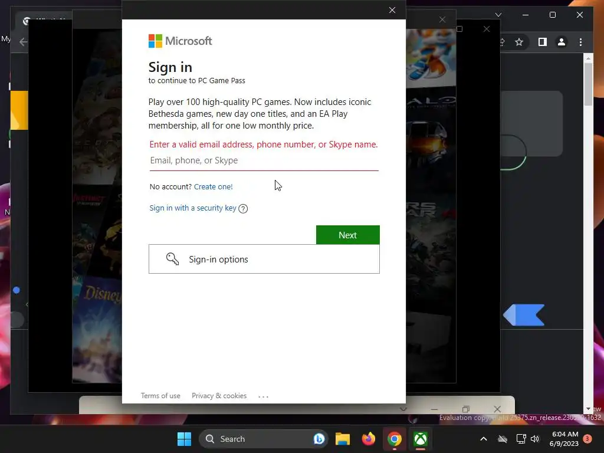The height and width of the screenshot is (453, 604).
Task: Open Chrome three-dot menu
Action: [x=580, y=42]
